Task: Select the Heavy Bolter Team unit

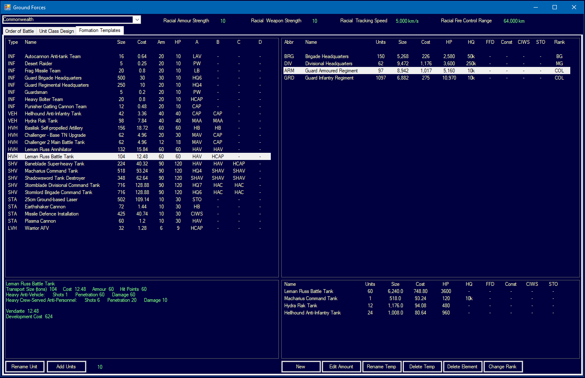Action: coord(139,99)
